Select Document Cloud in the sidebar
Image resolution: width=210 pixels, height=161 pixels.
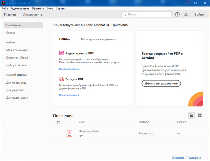click(x=17, y=57)
